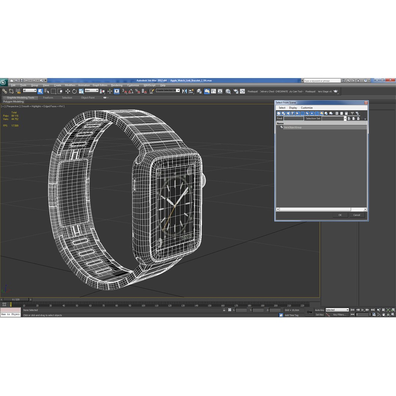Click the Select and Link chain icon
This screenshot has width=396, height=396.
[4, 91]
